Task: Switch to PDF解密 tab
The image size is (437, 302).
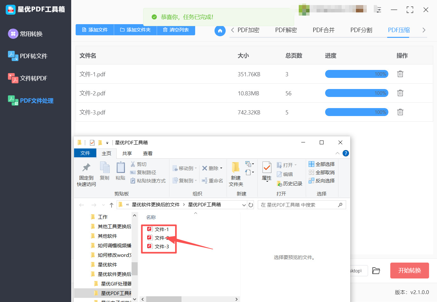Action: pyautogui.click(x=286, y=30)
